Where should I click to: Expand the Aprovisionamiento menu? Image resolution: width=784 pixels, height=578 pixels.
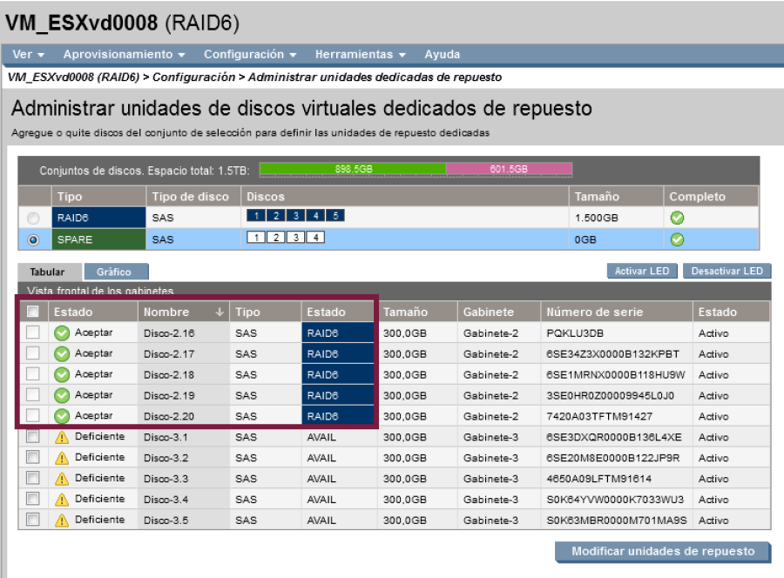point(124,54)
